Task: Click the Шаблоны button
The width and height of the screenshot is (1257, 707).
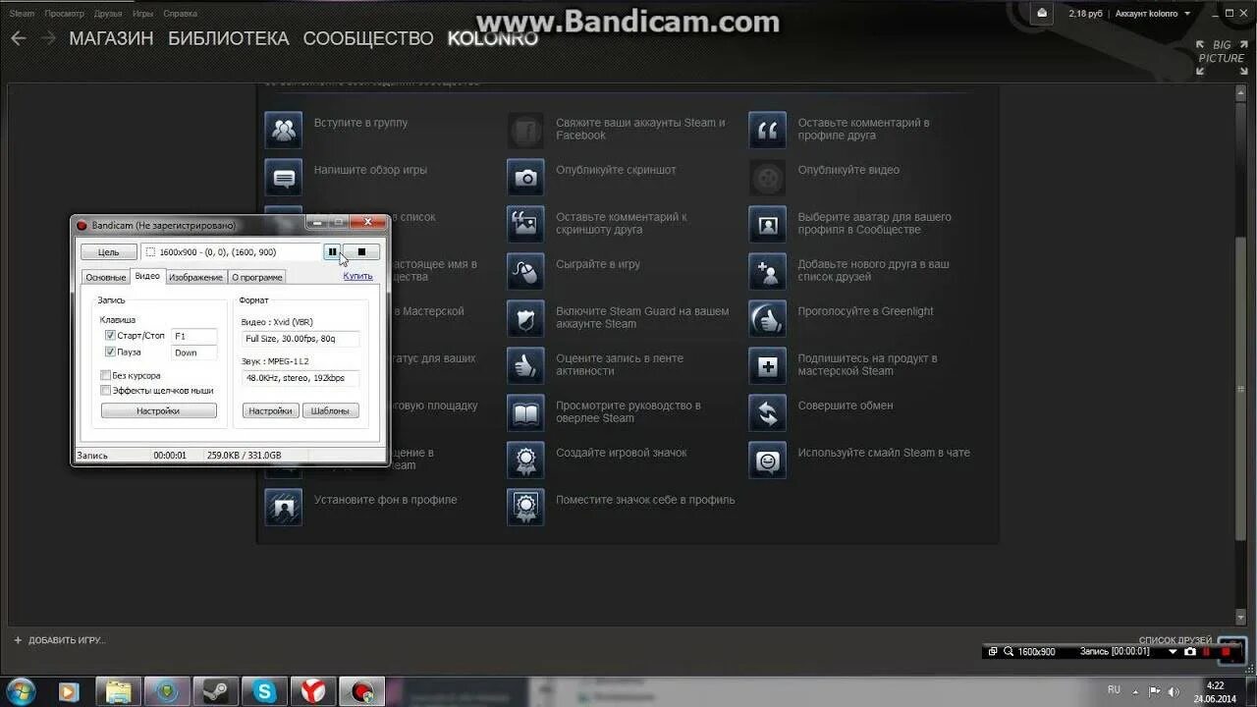Action: (330, 411)
